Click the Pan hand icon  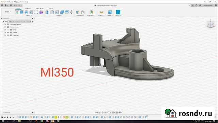[x=103, y=112]
